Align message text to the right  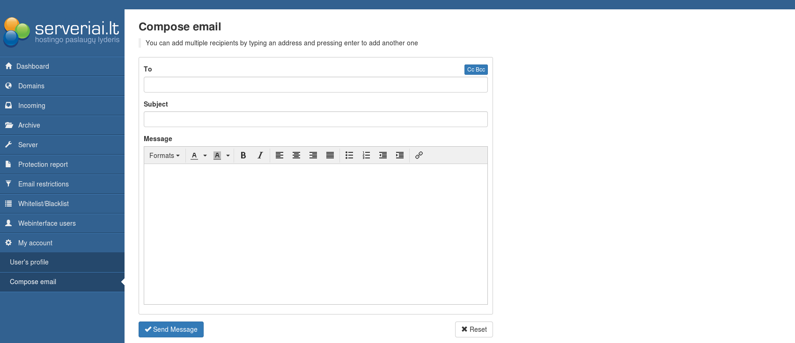(313, 156)
